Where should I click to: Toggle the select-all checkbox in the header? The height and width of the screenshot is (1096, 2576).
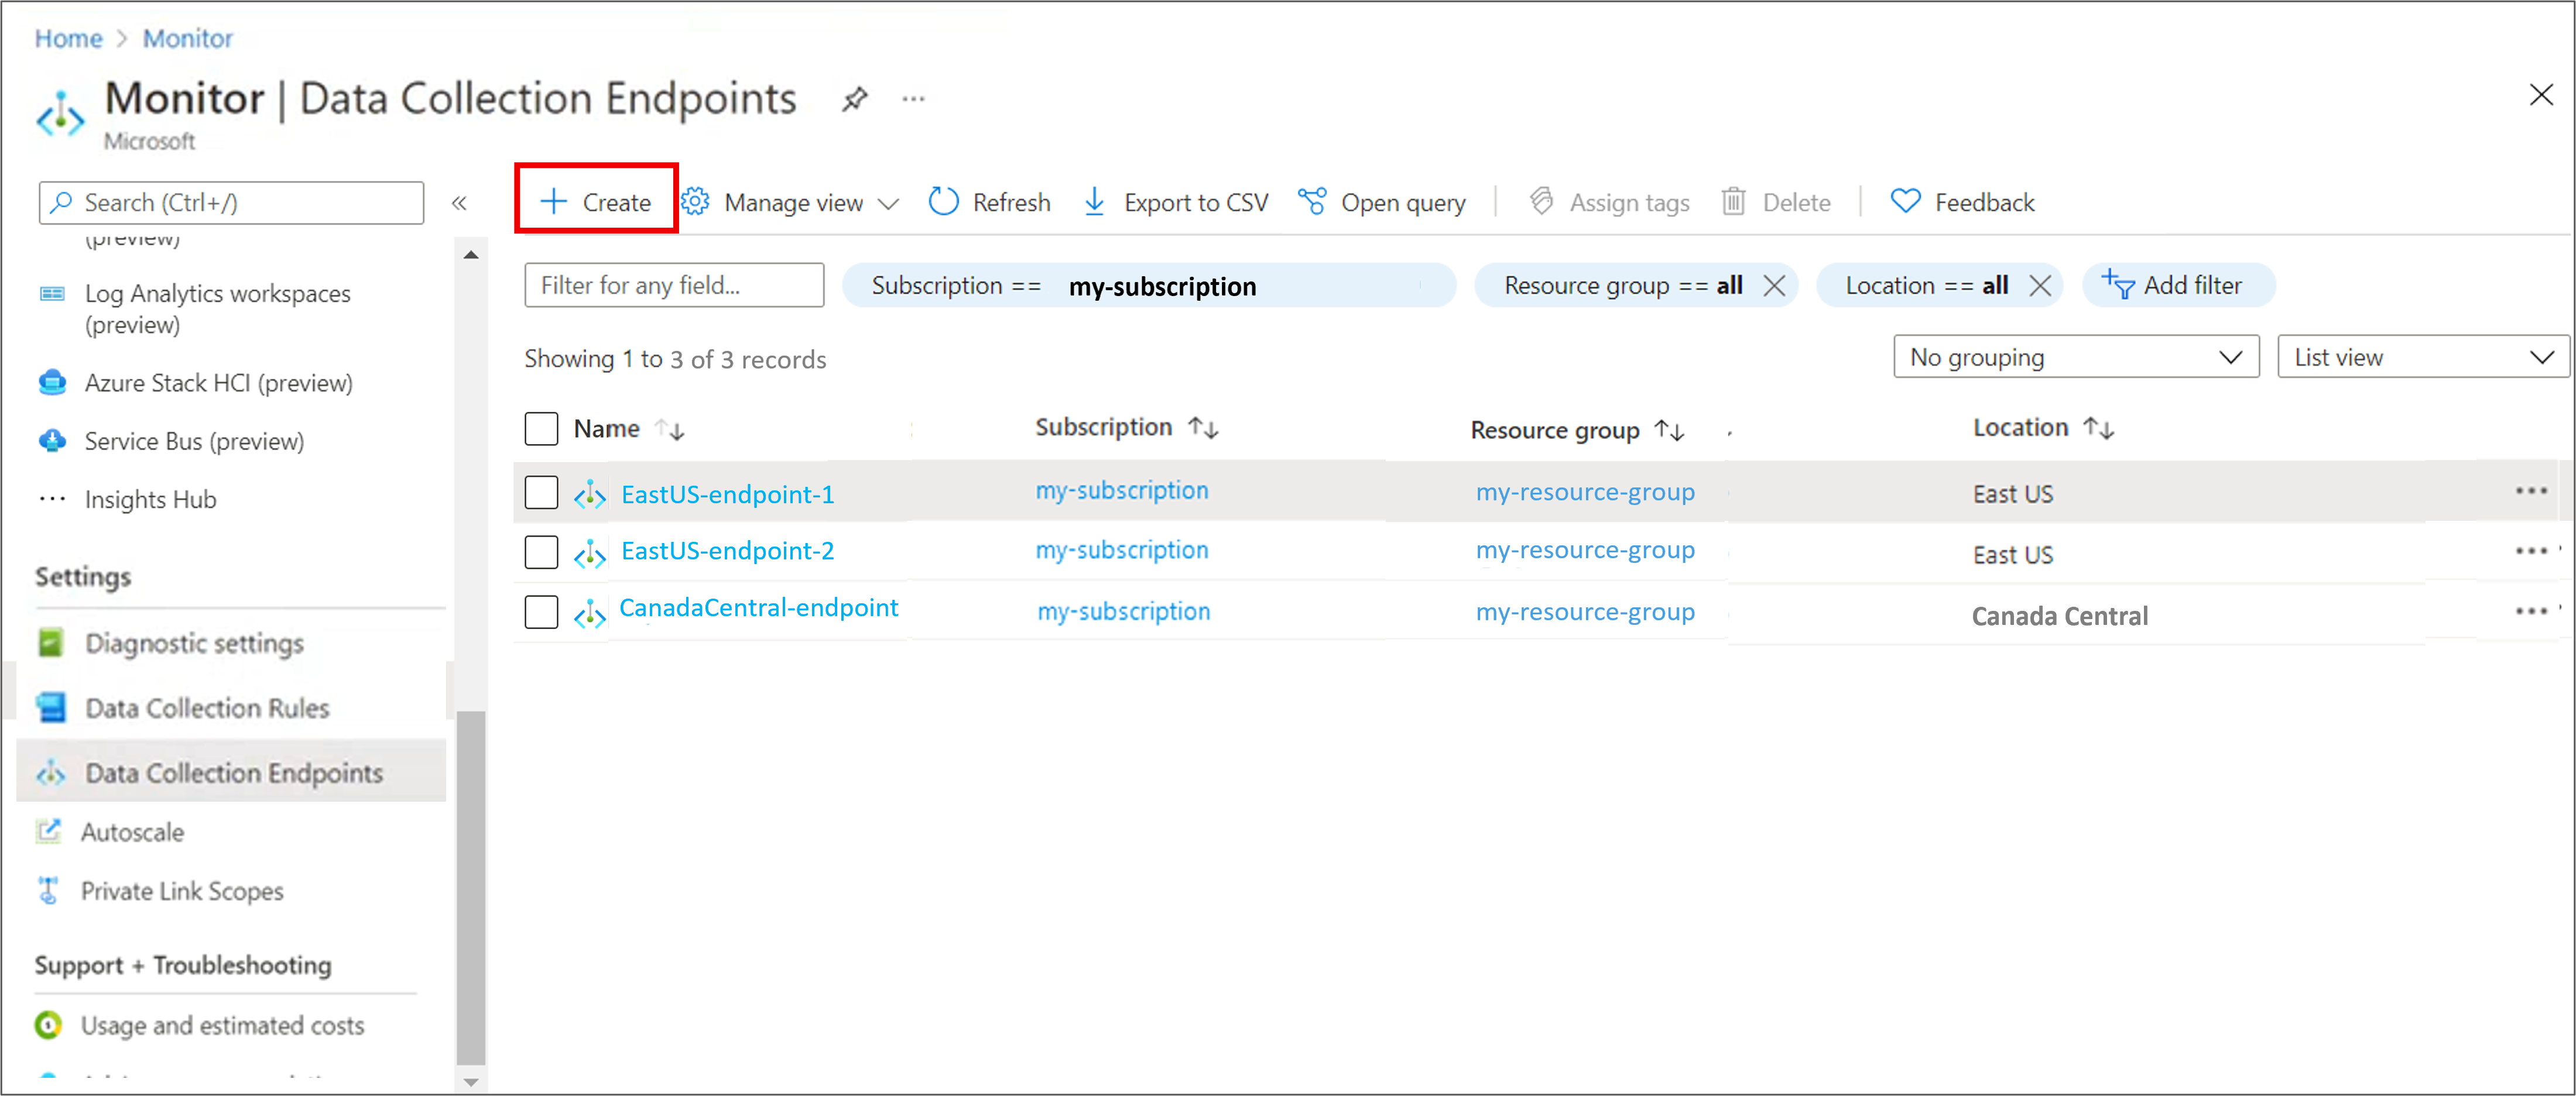(541, 428)
